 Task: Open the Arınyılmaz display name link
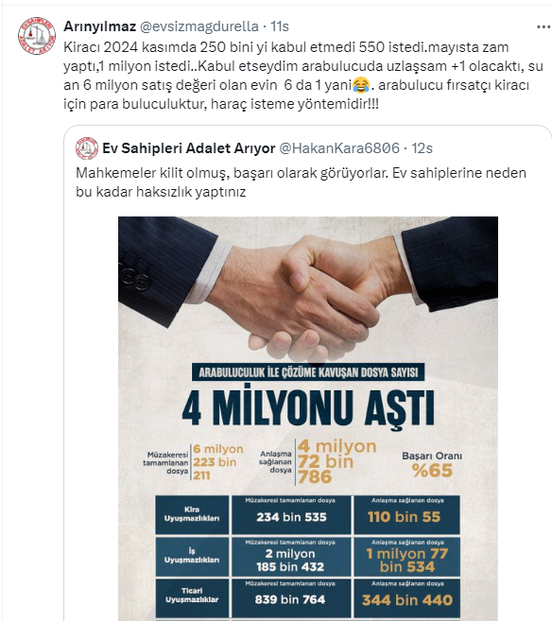(x=100, y=26)
